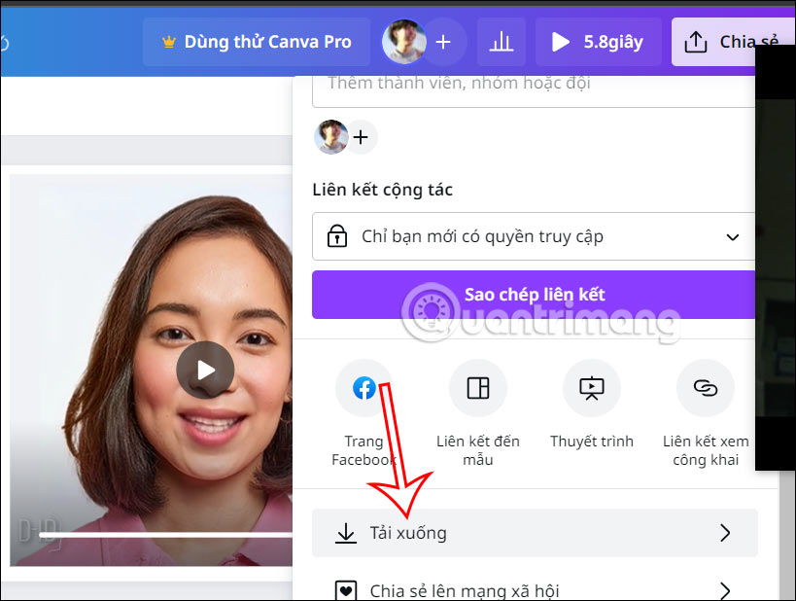Expand Chia sẻ lên mạng xã hội options
Viewport: 796px width, 601px height.
click(724, 588)
